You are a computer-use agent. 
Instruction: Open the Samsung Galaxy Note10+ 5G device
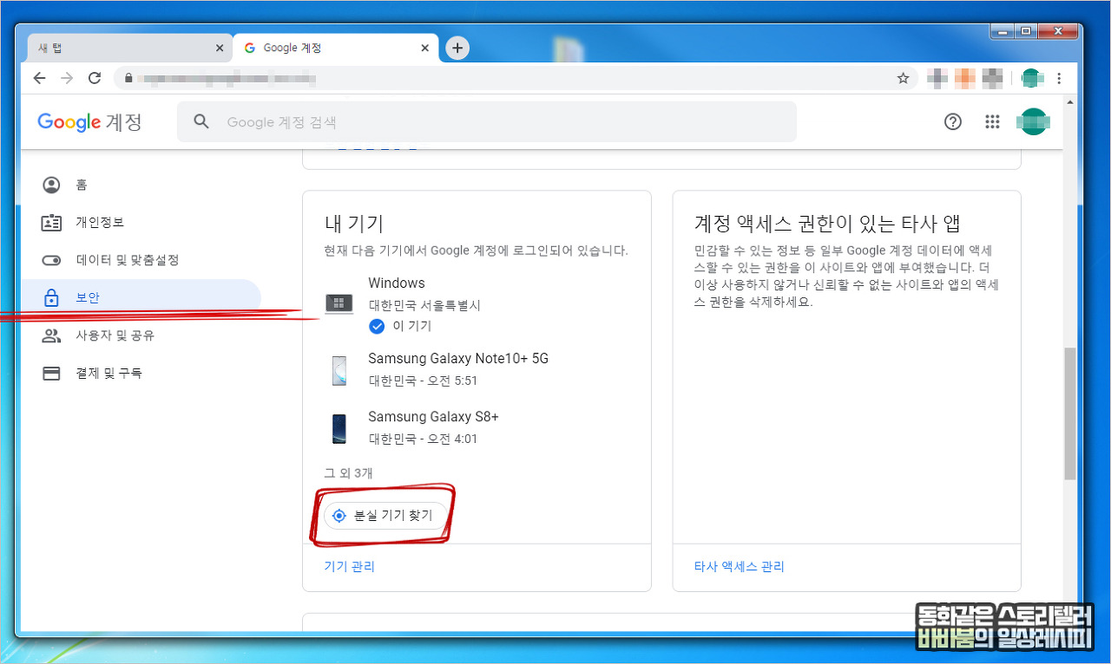point(477,370)
